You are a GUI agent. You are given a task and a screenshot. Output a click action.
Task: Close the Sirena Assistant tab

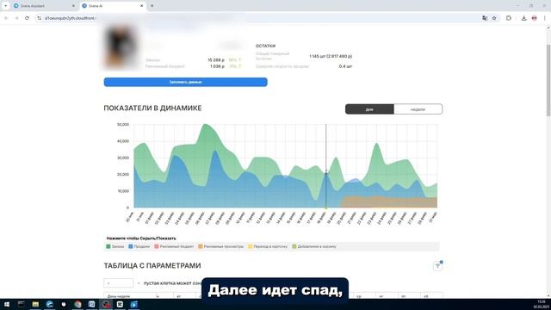73,6
